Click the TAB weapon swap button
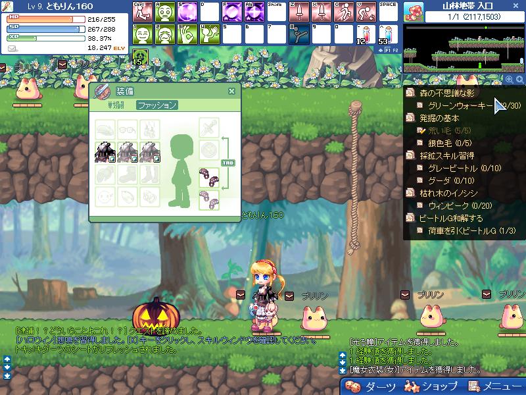 click(227, 163)
